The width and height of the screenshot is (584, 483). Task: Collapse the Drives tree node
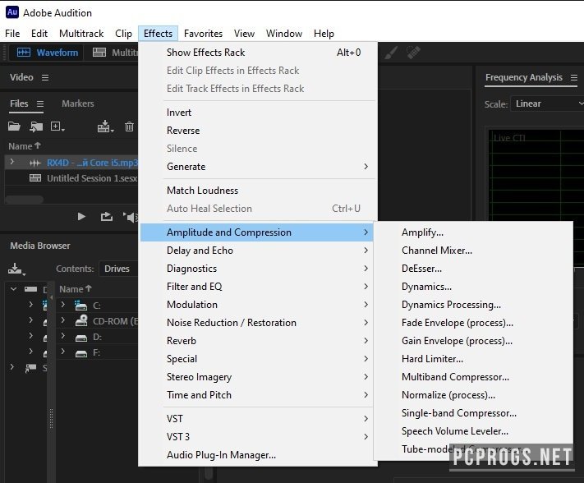point(13,289)
